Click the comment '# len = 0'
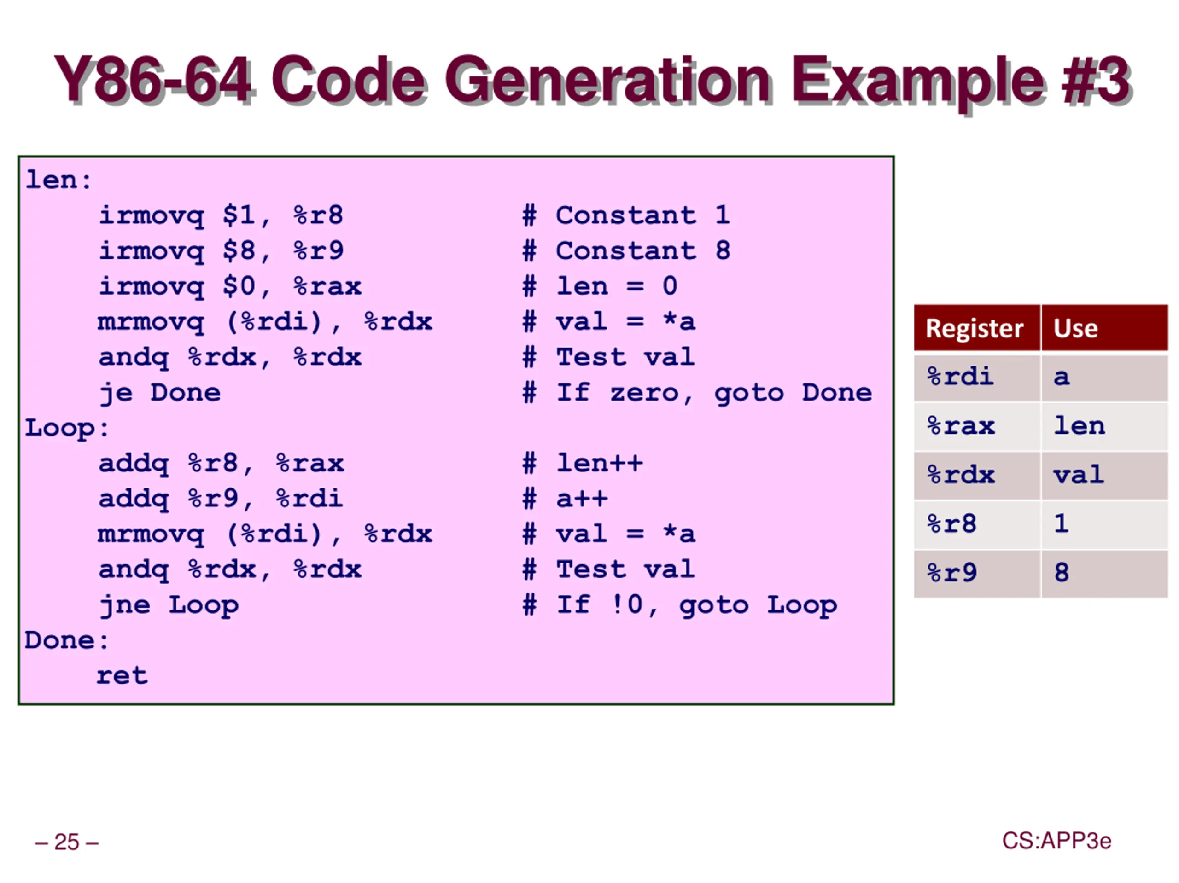1179x883 pixels. click(x=600, y=286)
